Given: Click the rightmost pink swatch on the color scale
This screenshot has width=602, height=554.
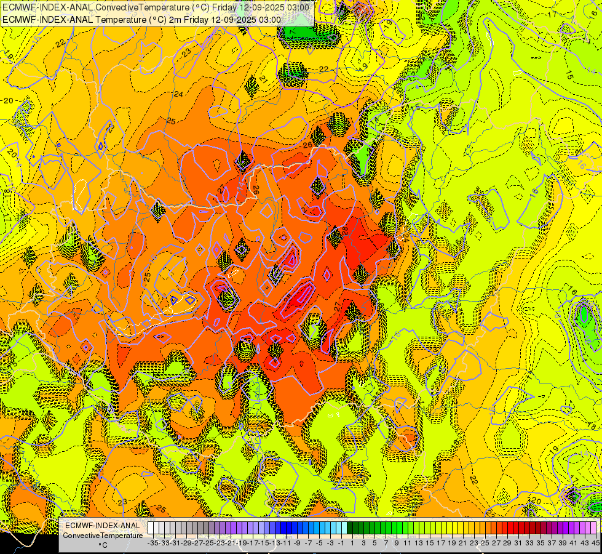Looking at the screenshot, I should click(593, 528).
